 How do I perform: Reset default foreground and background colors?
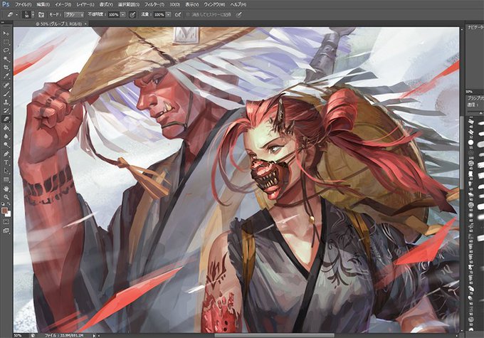point(3,204)
